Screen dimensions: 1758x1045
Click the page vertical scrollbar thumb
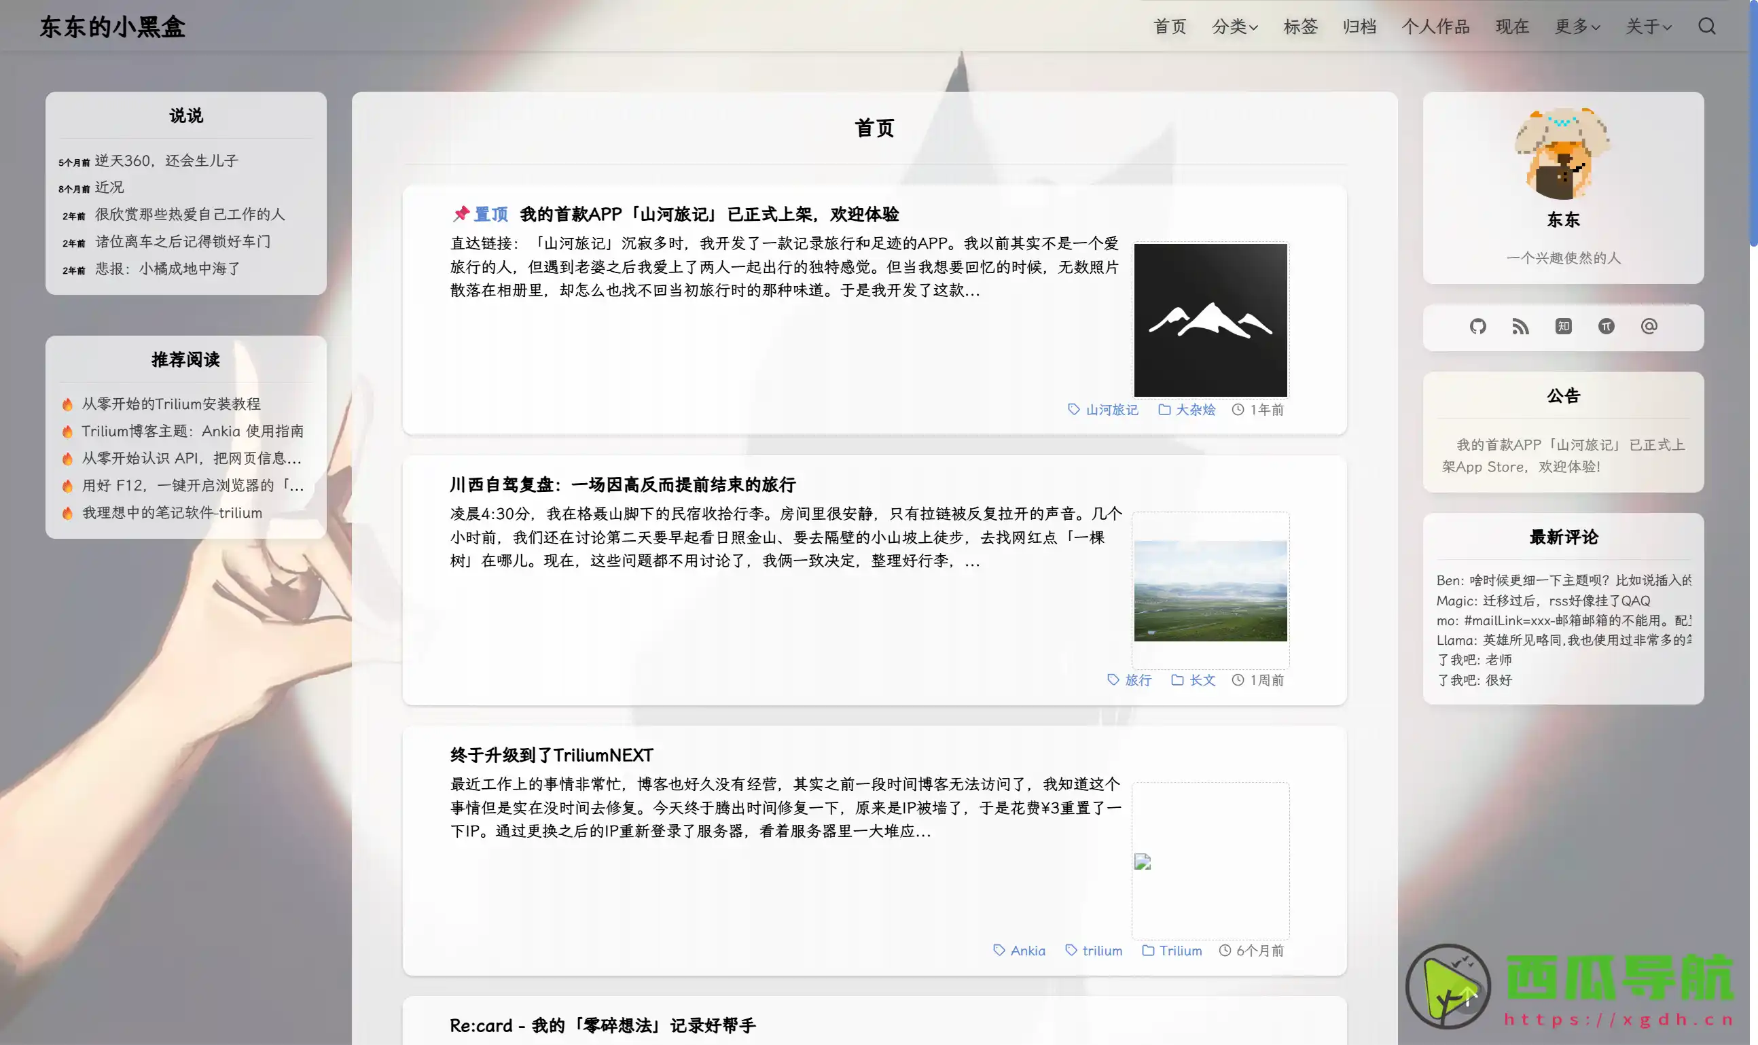1753,123
